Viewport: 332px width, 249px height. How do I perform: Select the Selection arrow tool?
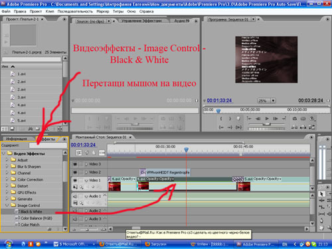pos(321,194)
